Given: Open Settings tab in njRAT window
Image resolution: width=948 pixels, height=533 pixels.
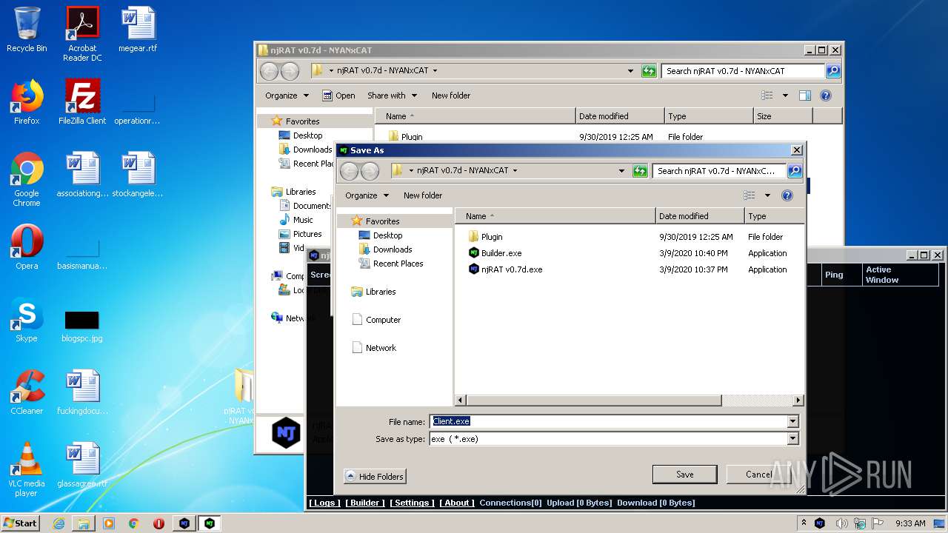Looking at the screenshot, I should tap(413, 503).
